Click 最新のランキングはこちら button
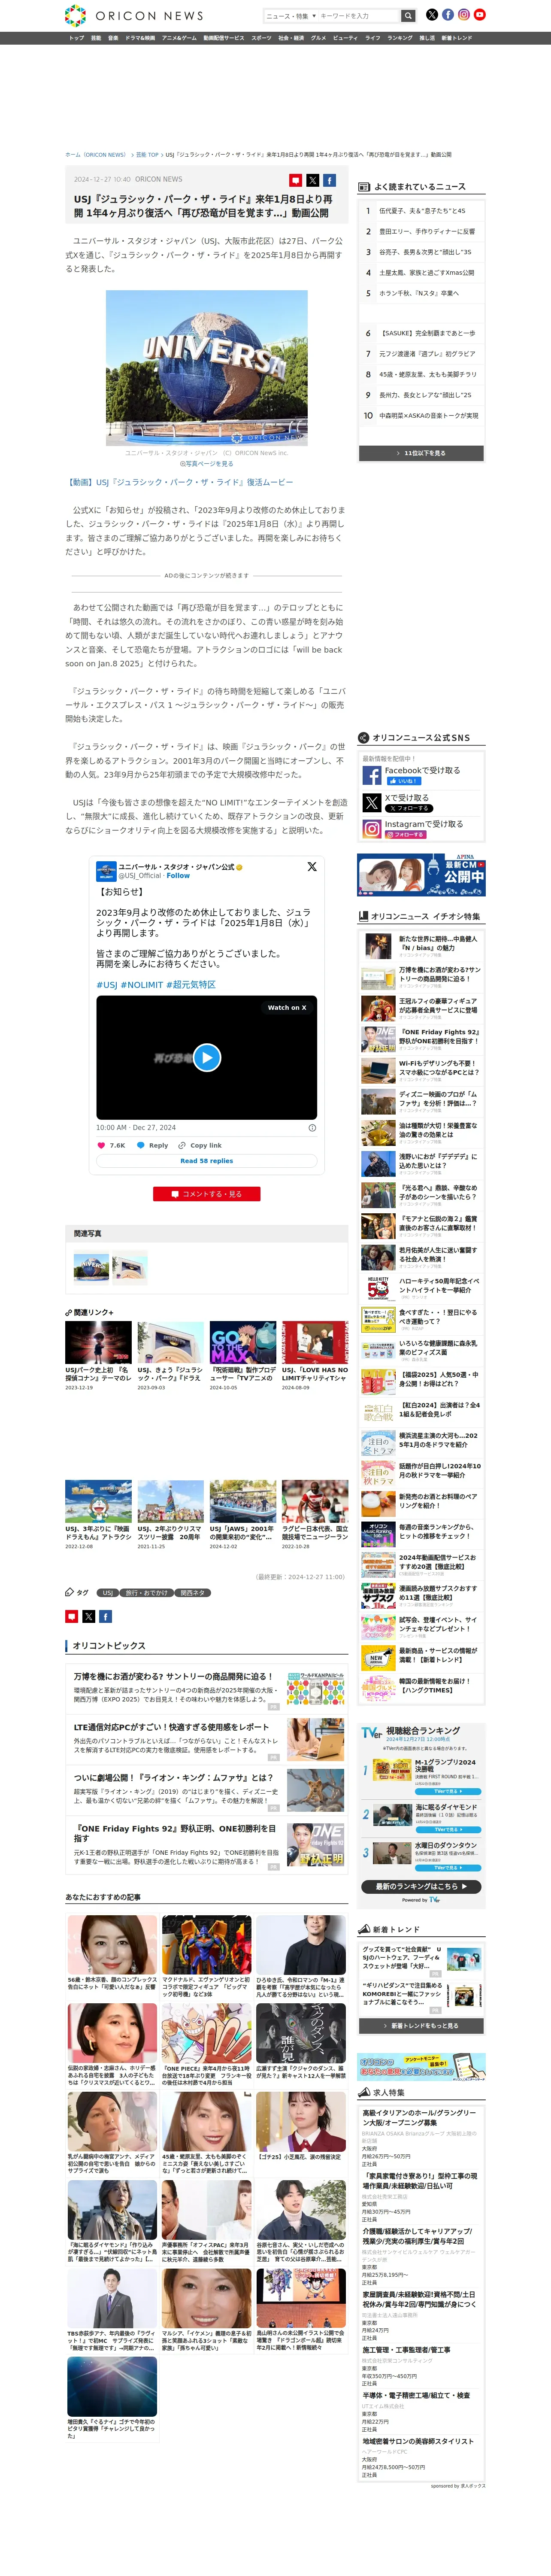 point(421,1886)
